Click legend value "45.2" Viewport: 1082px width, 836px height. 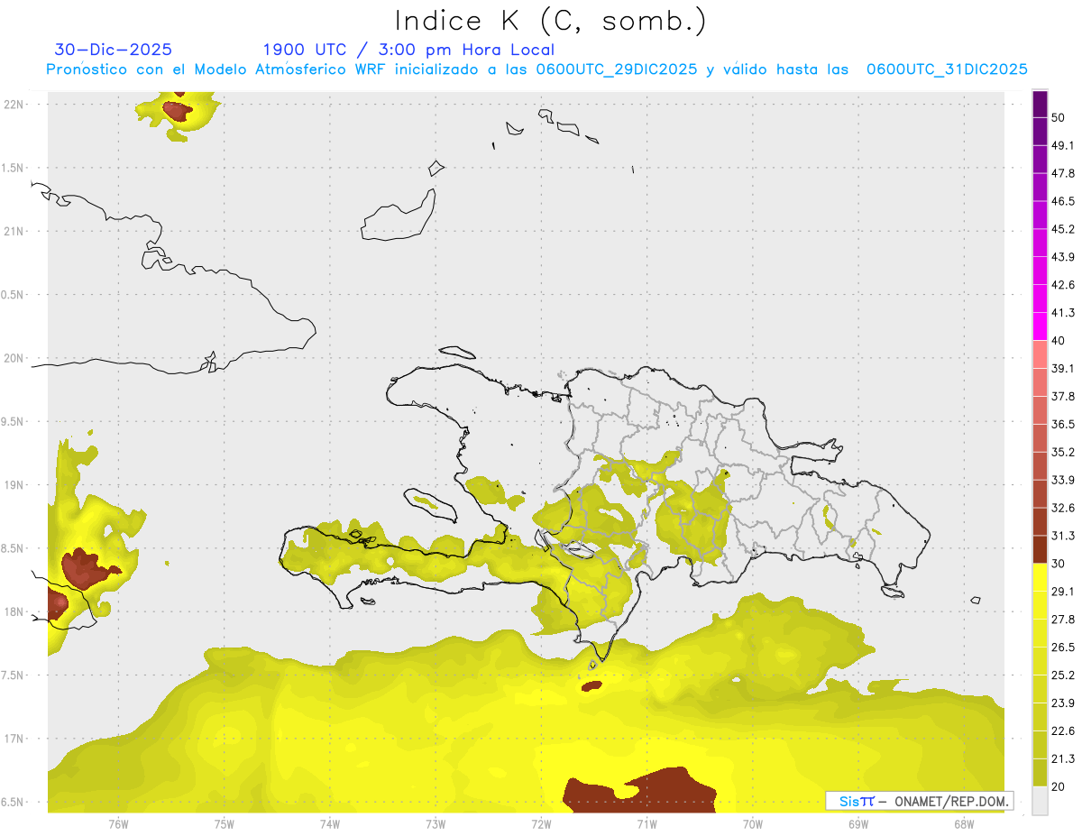tap(1063, 229)
